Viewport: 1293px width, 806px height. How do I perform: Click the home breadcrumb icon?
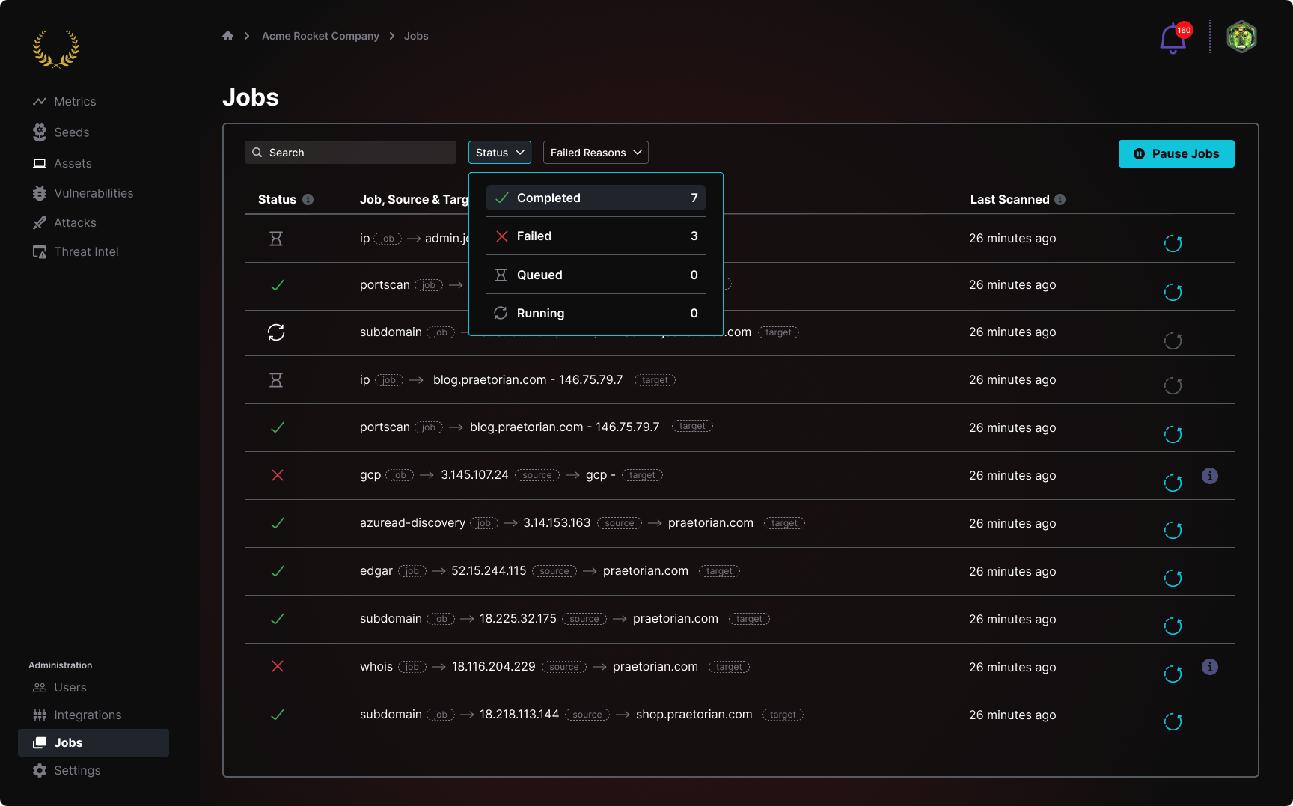[227, 36]
